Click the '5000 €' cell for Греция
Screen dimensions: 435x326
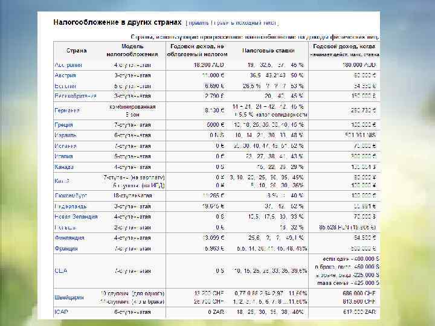[215, 125]
